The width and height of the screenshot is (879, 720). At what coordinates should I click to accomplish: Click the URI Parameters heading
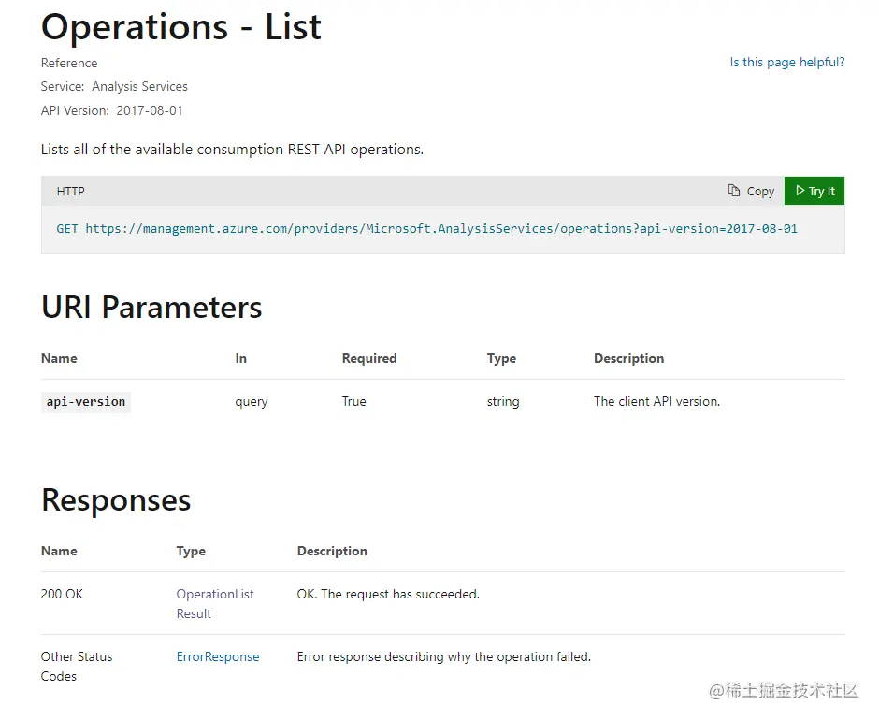(151, 307)
